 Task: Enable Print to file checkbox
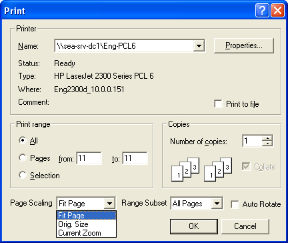218,103
